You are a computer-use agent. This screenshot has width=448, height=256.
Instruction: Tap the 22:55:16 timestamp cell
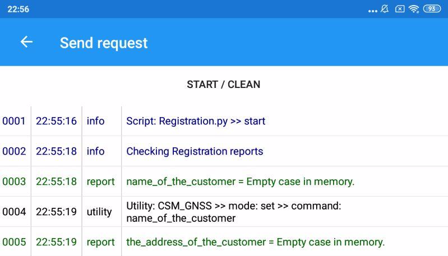pos(56,121)
